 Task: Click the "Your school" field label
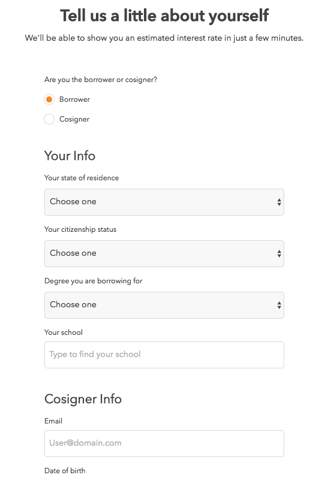tap(64, 332)
